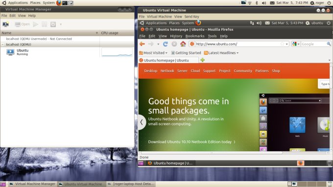Click the horizontal scrollbar in Firefox page
The height and width of the screenshot is (187, 333).
212,153
